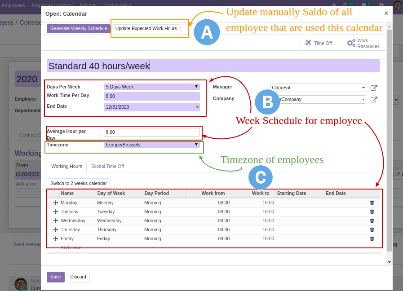Screen dimensions: 403x291
Task: Open Work Resources gears button
Action: tap(363, 43)
